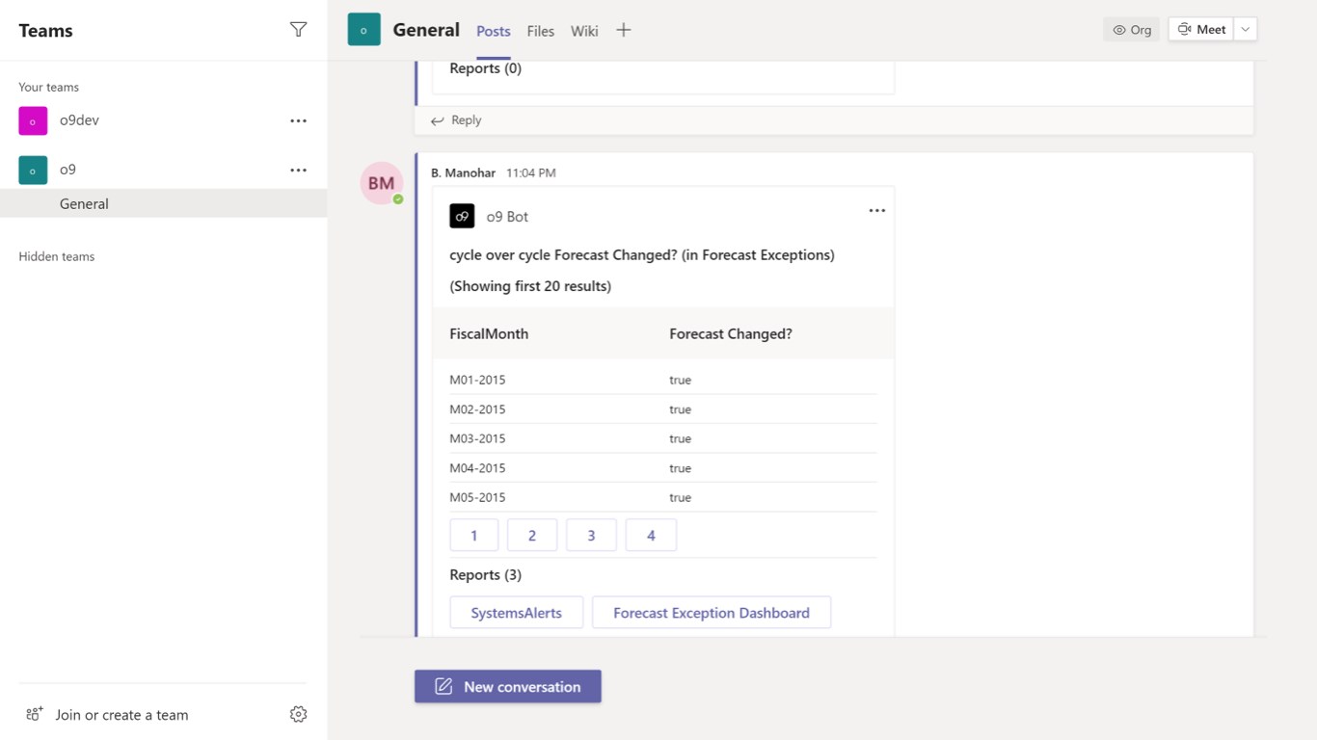Click the SystemsAlerts report button
This screenshot has height=740, width=1317.
click(516, 613)
